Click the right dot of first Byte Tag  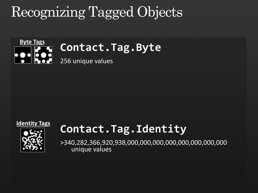click(29, 55)
